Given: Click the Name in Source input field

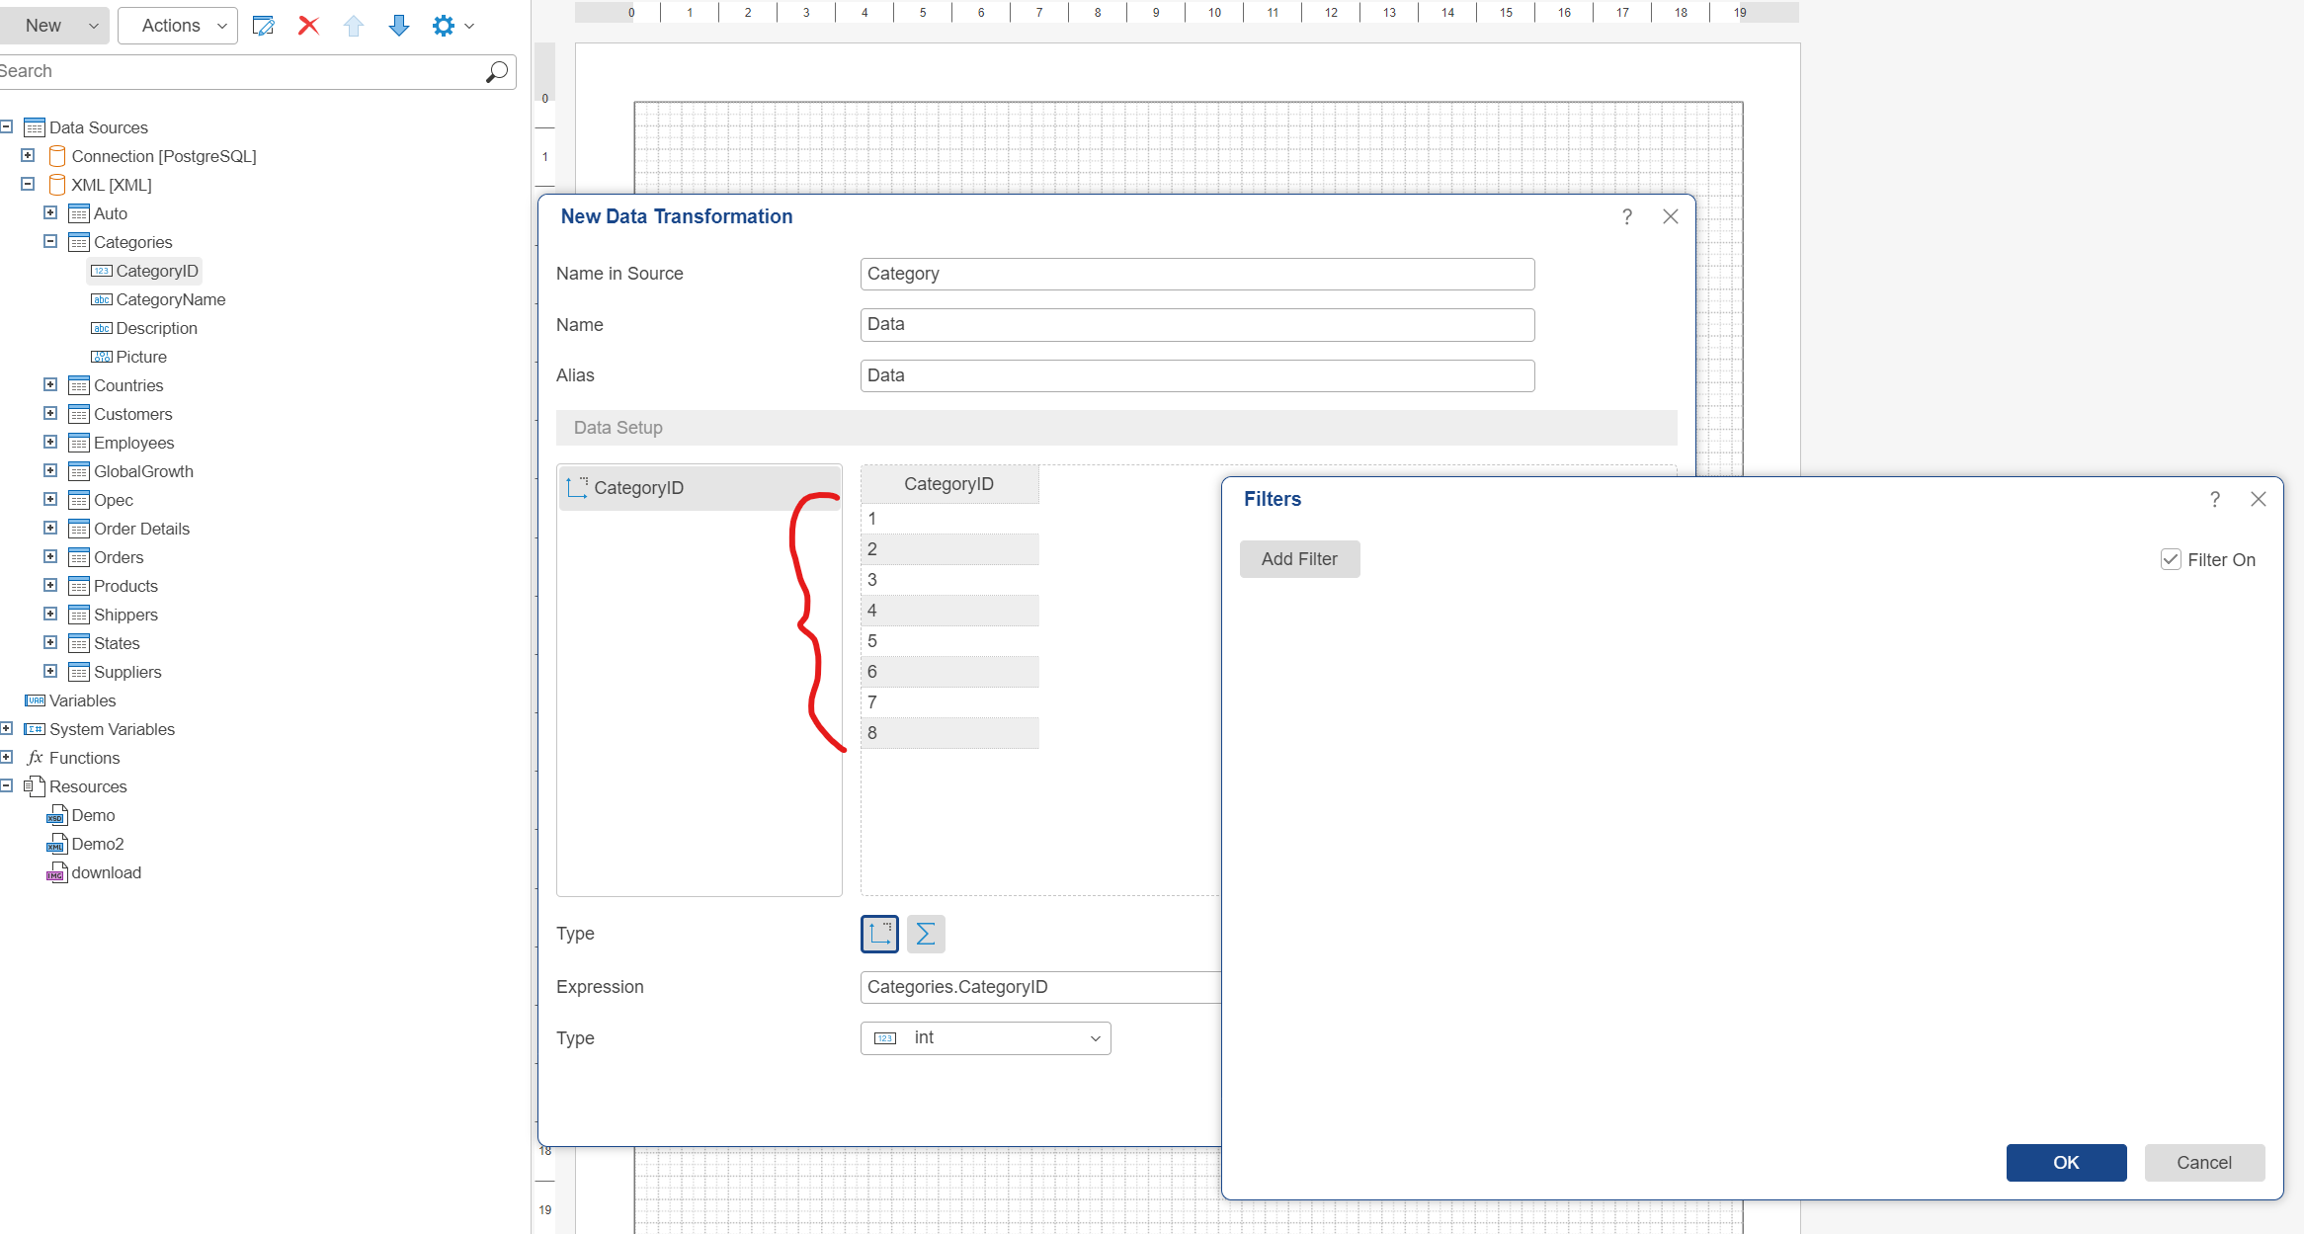Looking at the screenshot, I should pos(1196,275).
